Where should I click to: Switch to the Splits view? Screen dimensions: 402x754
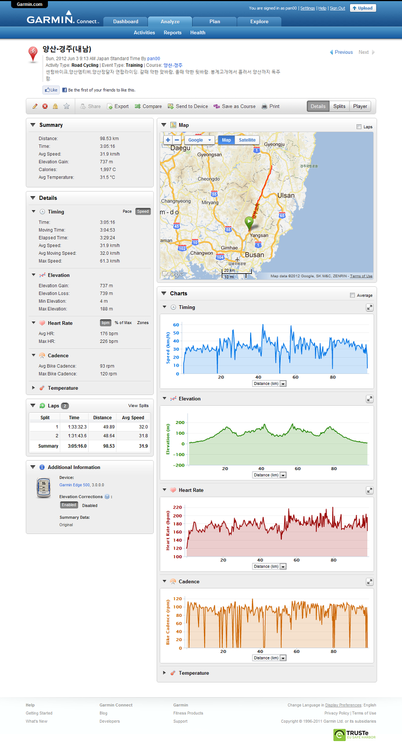pos(339,106)
